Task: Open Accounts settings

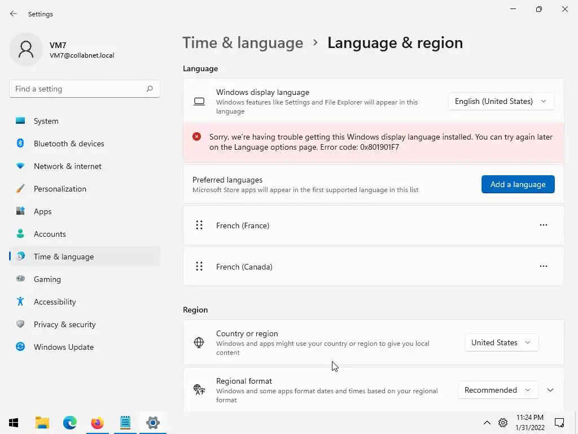Action: (85, 234)
